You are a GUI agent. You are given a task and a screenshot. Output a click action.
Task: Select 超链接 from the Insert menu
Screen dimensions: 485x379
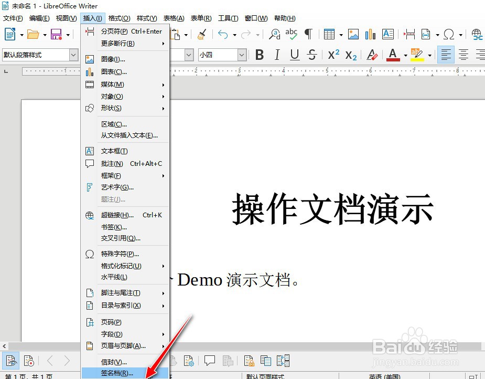coord(115,215)
